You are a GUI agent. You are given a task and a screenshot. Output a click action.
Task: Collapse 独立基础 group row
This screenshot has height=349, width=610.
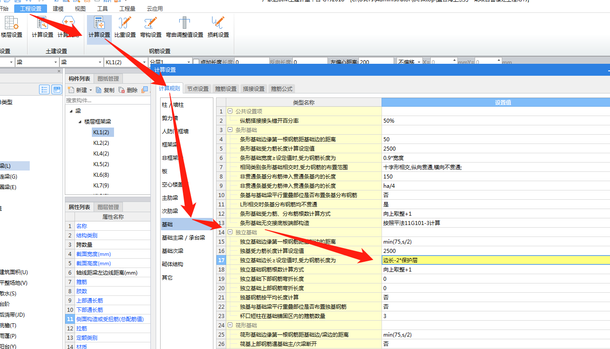pos(230,232)
